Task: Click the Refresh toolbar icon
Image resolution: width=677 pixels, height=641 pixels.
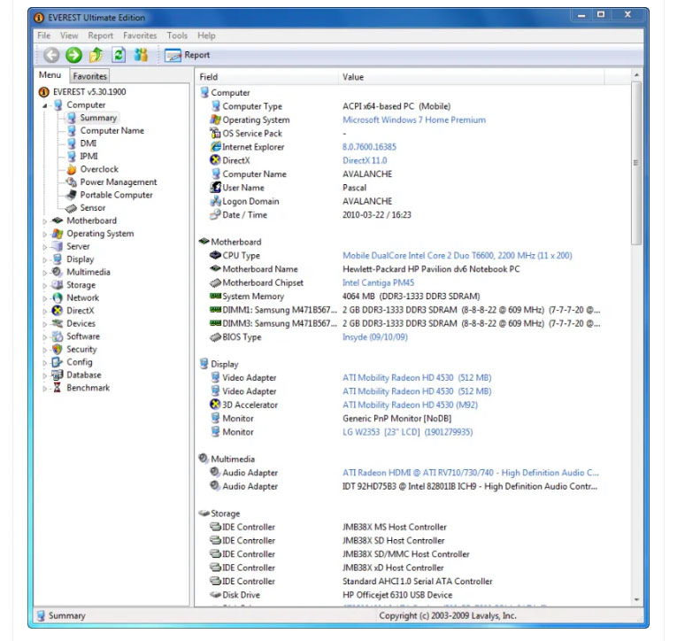Action: pos(119,55)
